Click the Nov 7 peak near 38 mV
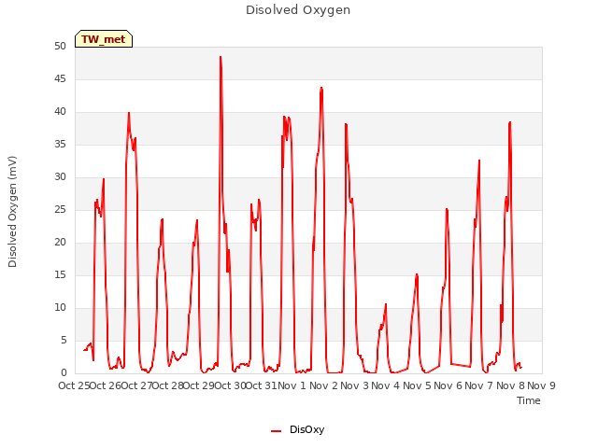The height and width of the screenshot is (448, 598). 510,122
